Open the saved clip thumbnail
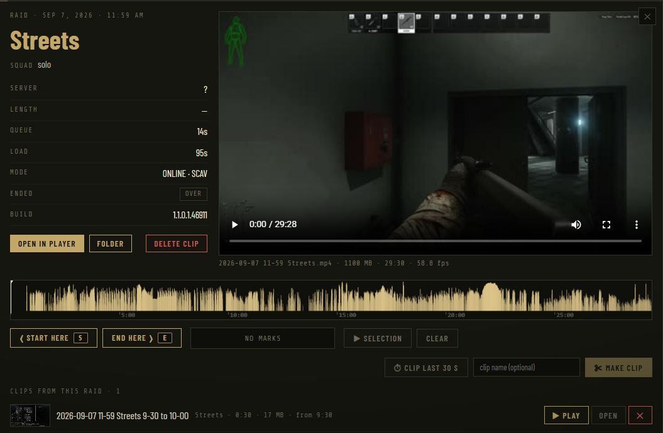 [x=30, y=415]
